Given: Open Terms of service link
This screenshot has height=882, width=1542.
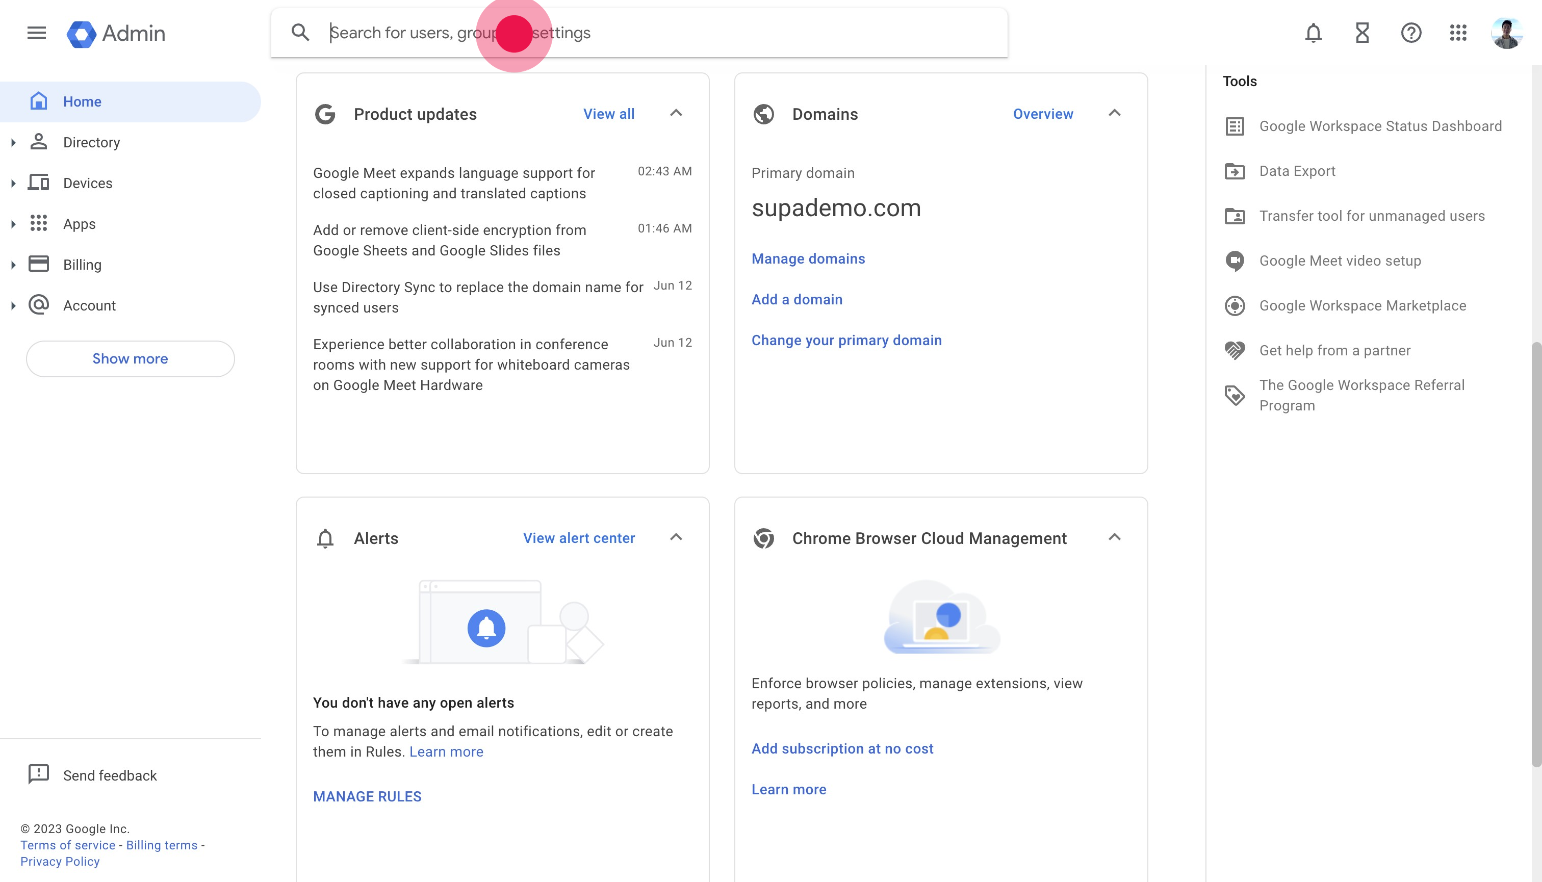Looking at the screenshot, I should pyautogui.click(x=68, y=845).
